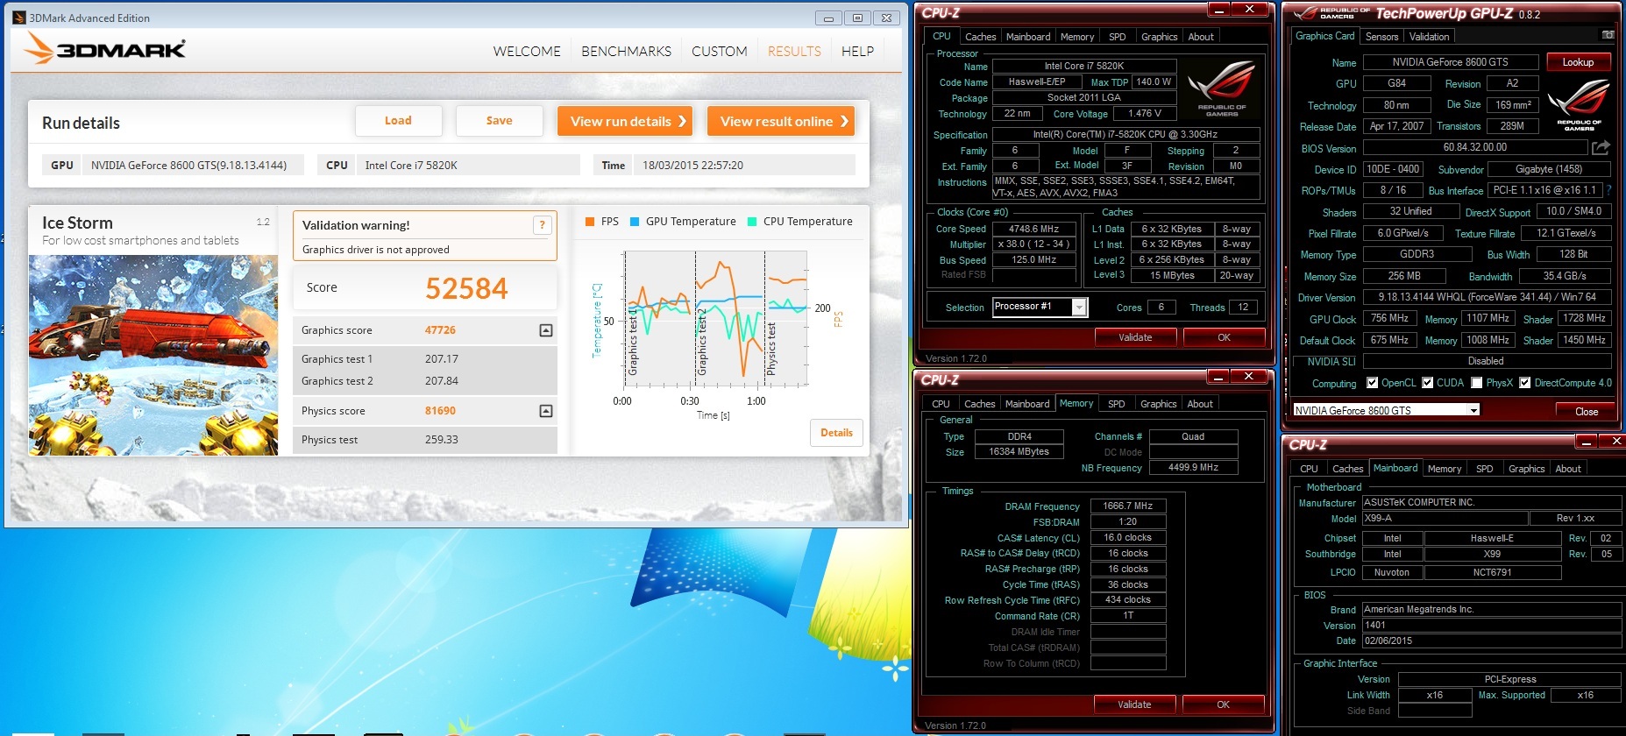The image size is (1626, 736).
Task: Open the CUSTOM section in 3DMark
Action: coord(719,52)
